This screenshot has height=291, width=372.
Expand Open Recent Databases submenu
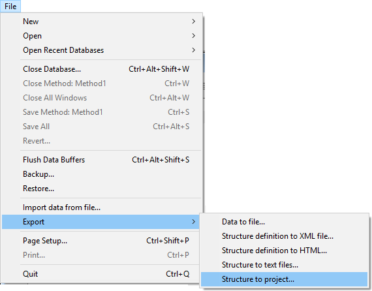102,50
